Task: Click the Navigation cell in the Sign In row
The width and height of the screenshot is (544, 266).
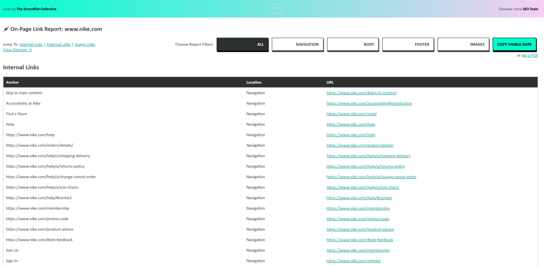Action: click(x=256, y=261)
